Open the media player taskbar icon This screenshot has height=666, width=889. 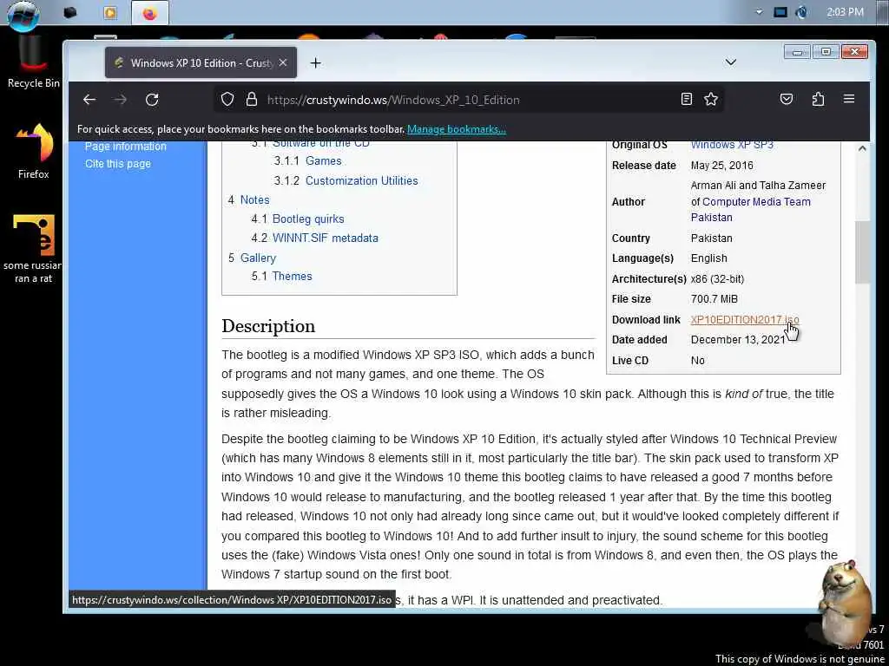pyautogui.click(x=110, y=12)
